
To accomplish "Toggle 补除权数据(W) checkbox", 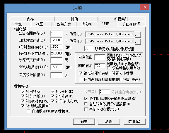I will click(x=23, y=102).
